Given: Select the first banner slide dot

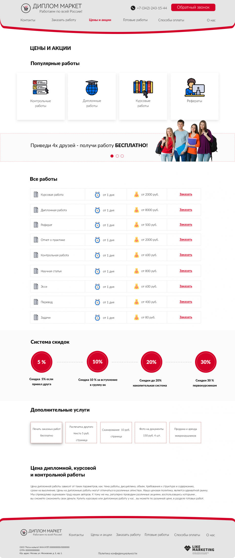Looking at the screenshot, I should tap(112, 156).
